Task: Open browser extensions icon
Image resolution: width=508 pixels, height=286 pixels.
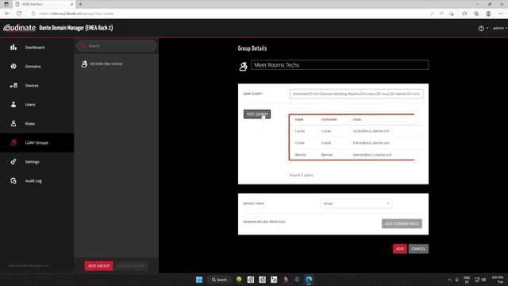Action: [464, 14]
